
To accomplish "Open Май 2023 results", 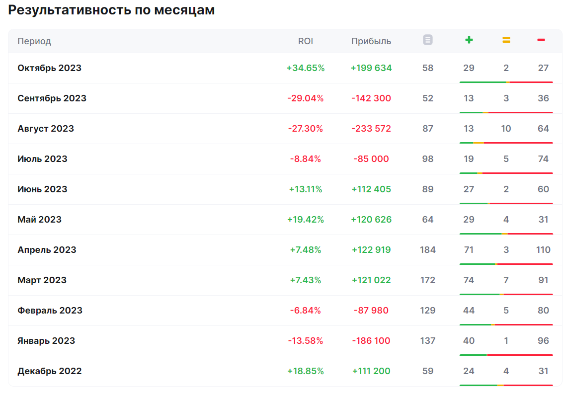I will 39,220.
